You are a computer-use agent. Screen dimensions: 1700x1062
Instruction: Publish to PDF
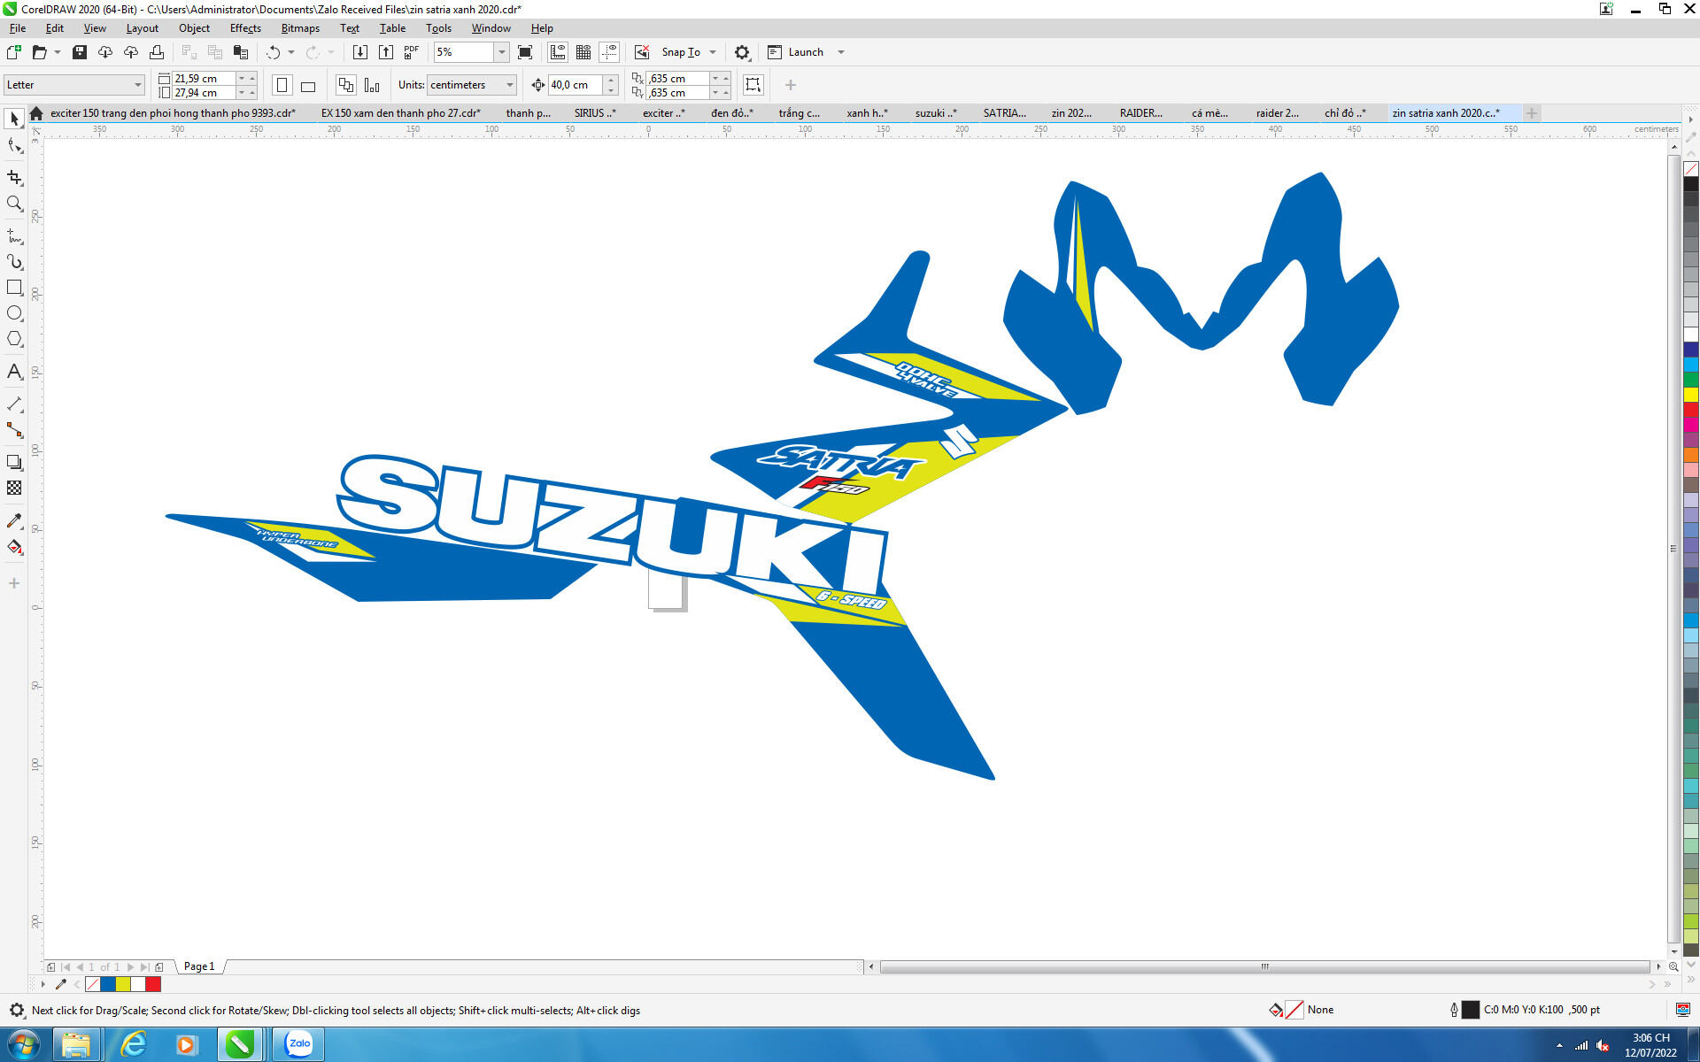point(412,52)
